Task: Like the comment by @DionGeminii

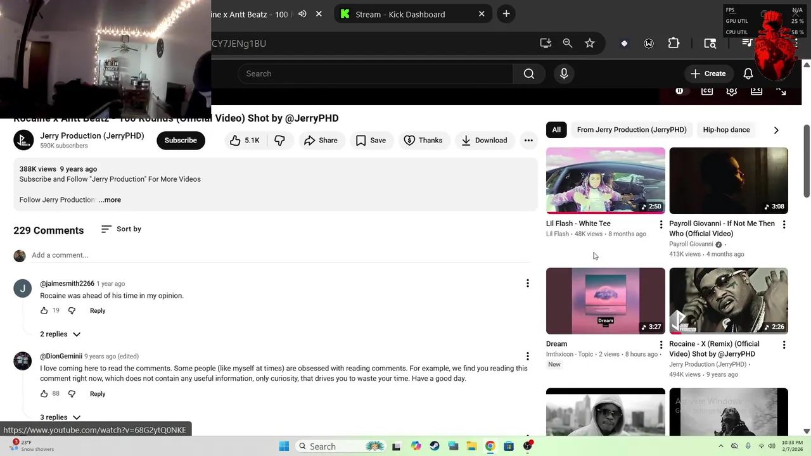Action: (x=44, y=394)
